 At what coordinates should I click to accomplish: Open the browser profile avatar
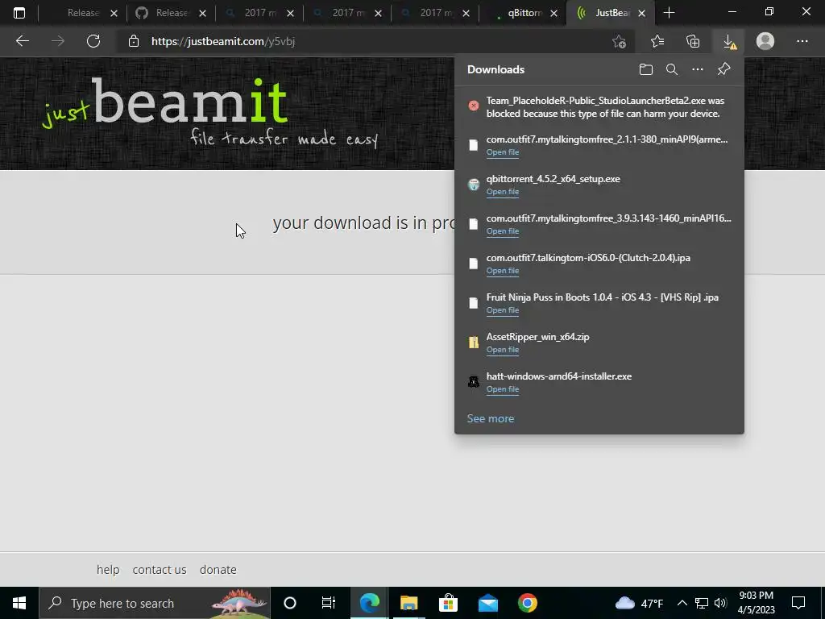coord(765,41)
